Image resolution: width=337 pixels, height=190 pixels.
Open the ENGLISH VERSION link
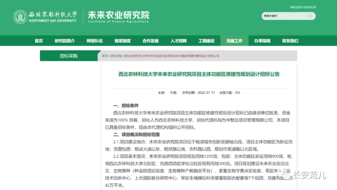click(303, 7)
